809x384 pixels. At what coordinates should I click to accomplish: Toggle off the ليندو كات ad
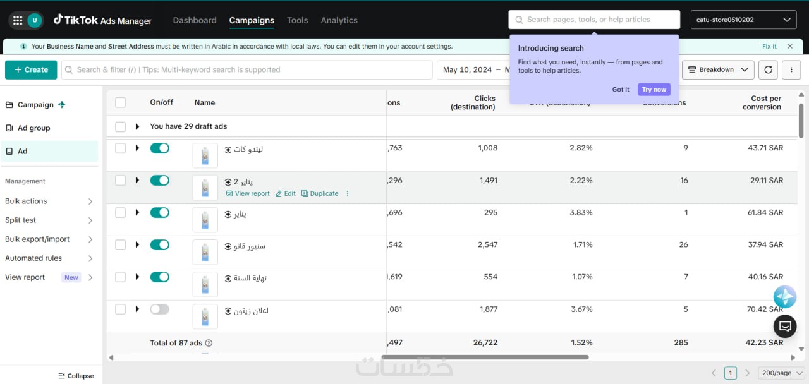(160, 148)
